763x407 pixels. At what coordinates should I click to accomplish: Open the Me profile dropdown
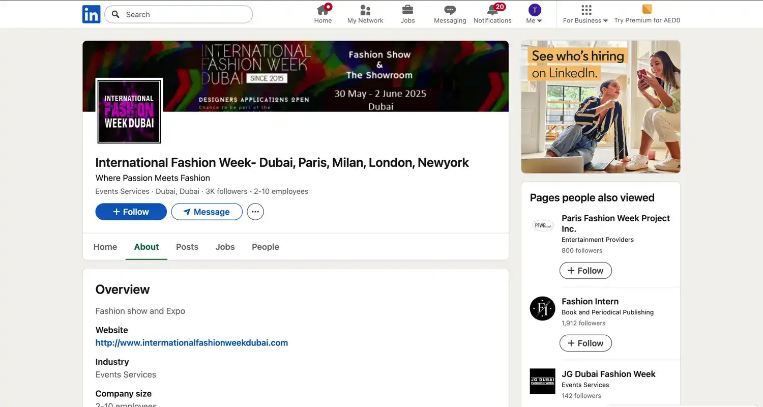tap(534, 14)
